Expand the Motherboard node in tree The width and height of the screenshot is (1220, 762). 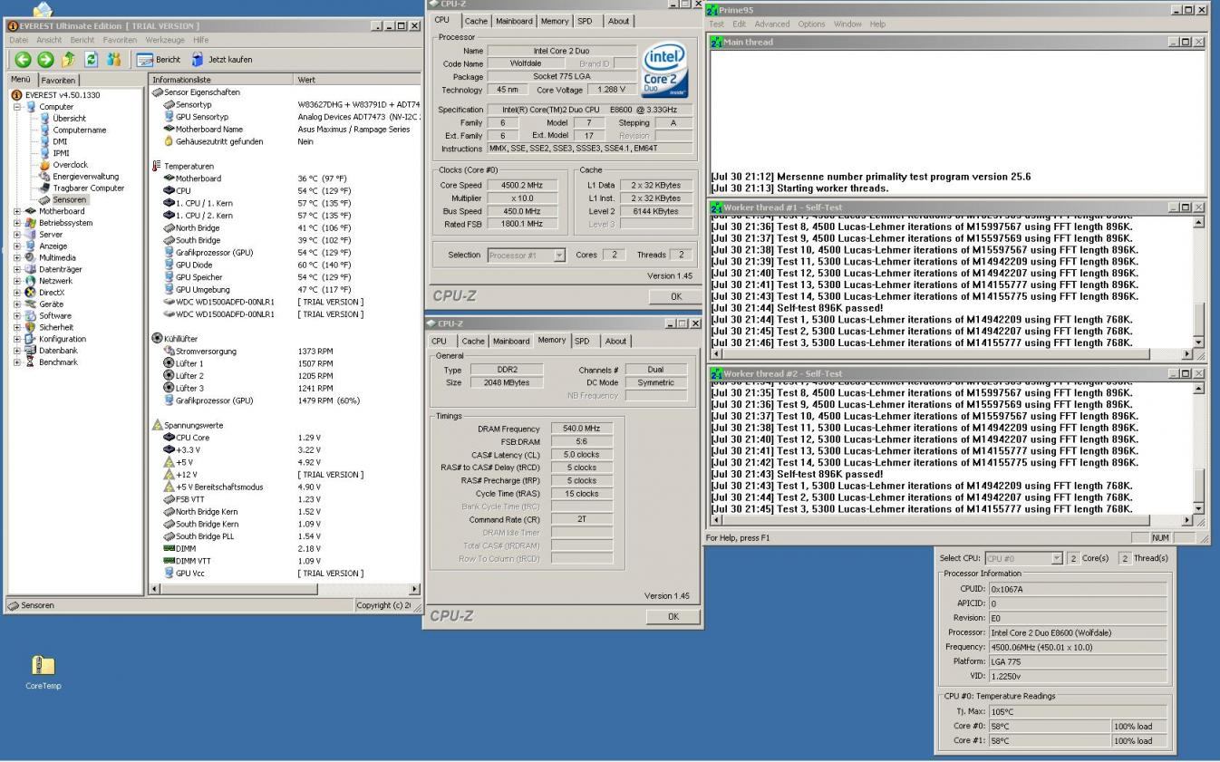17,211
